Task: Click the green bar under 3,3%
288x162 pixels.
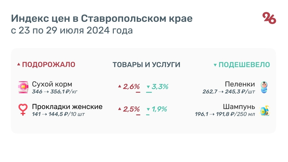Action: [149, 92]
